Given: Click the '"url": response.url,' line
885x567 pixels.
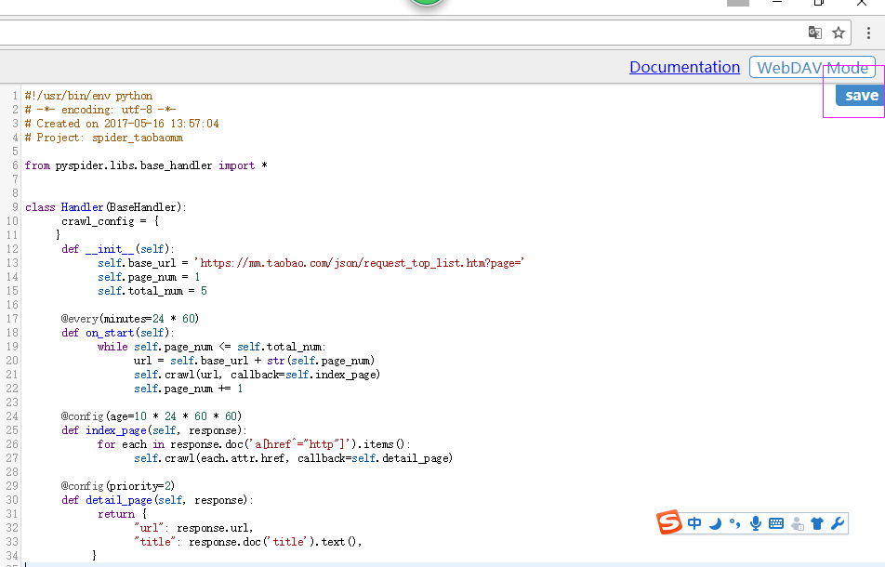Looking at the screenshot, I should (193, 528).
